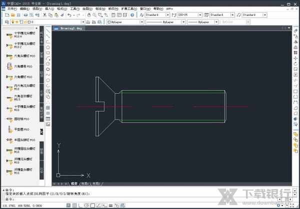Select the Hatch tool in draw toolbar
The height and width of the screenshot is (209, 300).
[48, 108]
